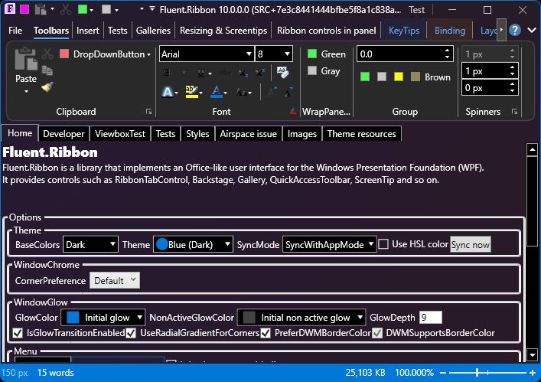
Task: Open the SyncMode SyncWithAppMode dropdown
Action: click(330, 245)
